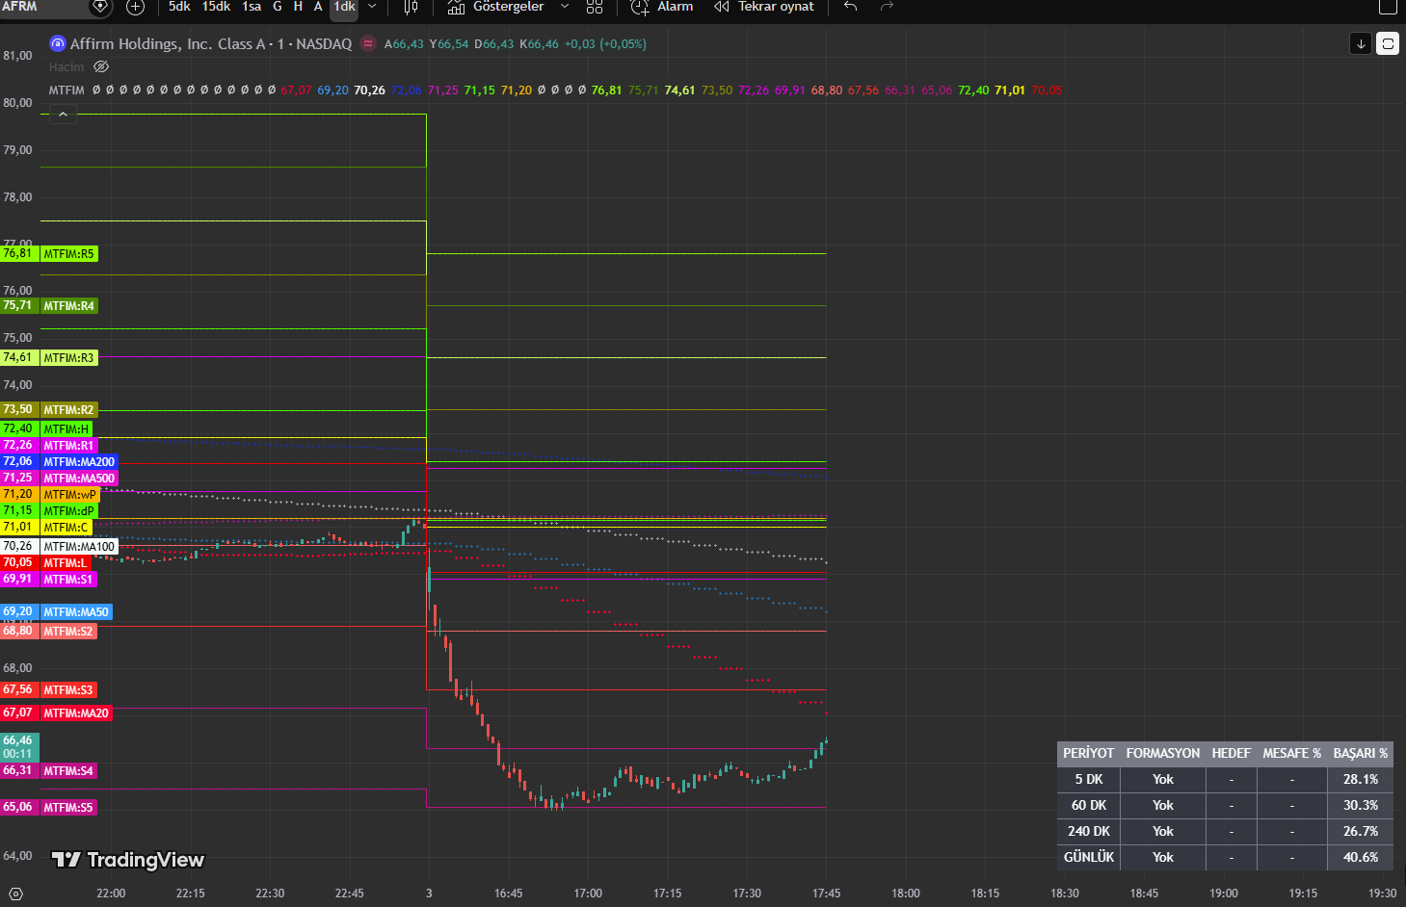Select the active 1dk interval

[344, 7]
